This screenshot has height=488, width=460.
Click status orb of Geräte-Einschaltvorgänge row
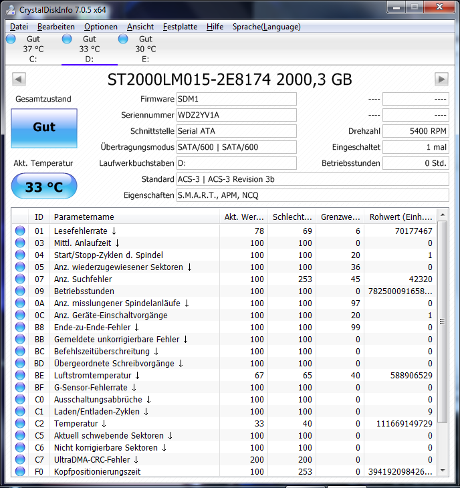(20, 315)
